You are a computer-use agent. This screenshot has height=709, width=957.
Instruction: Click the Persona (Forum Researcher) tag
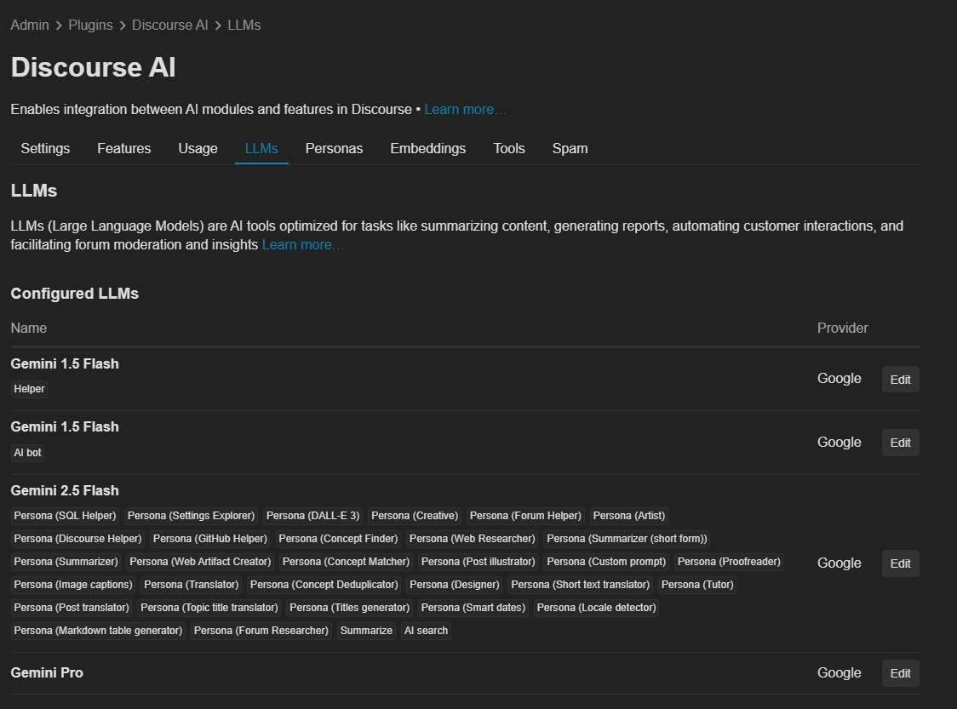point(261,631)
